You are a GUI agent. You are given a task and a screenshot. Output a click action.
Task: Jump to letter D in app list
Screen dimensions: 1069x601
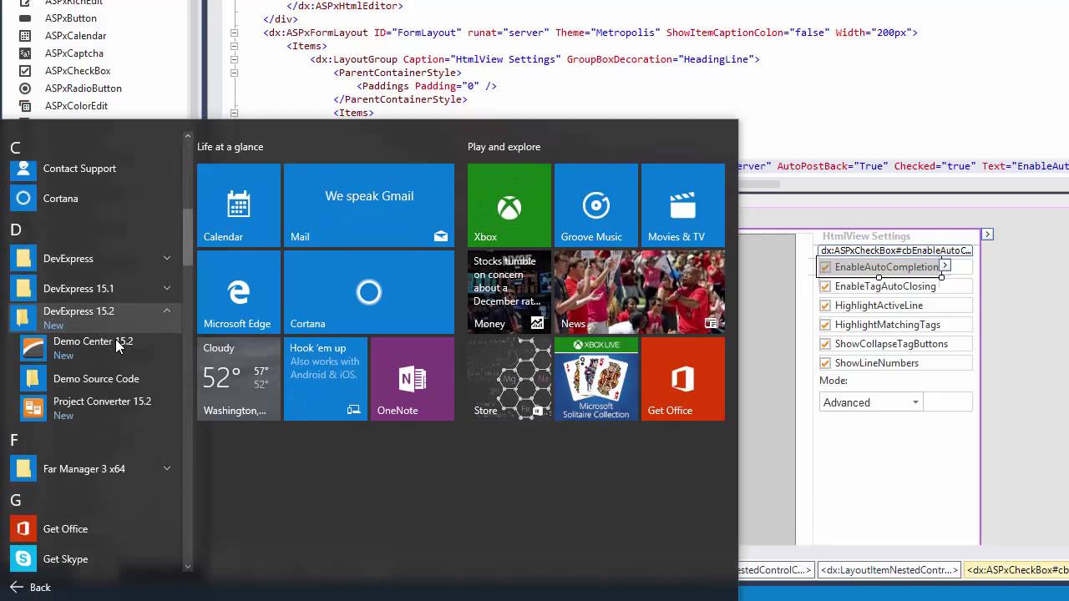point(16,230)
